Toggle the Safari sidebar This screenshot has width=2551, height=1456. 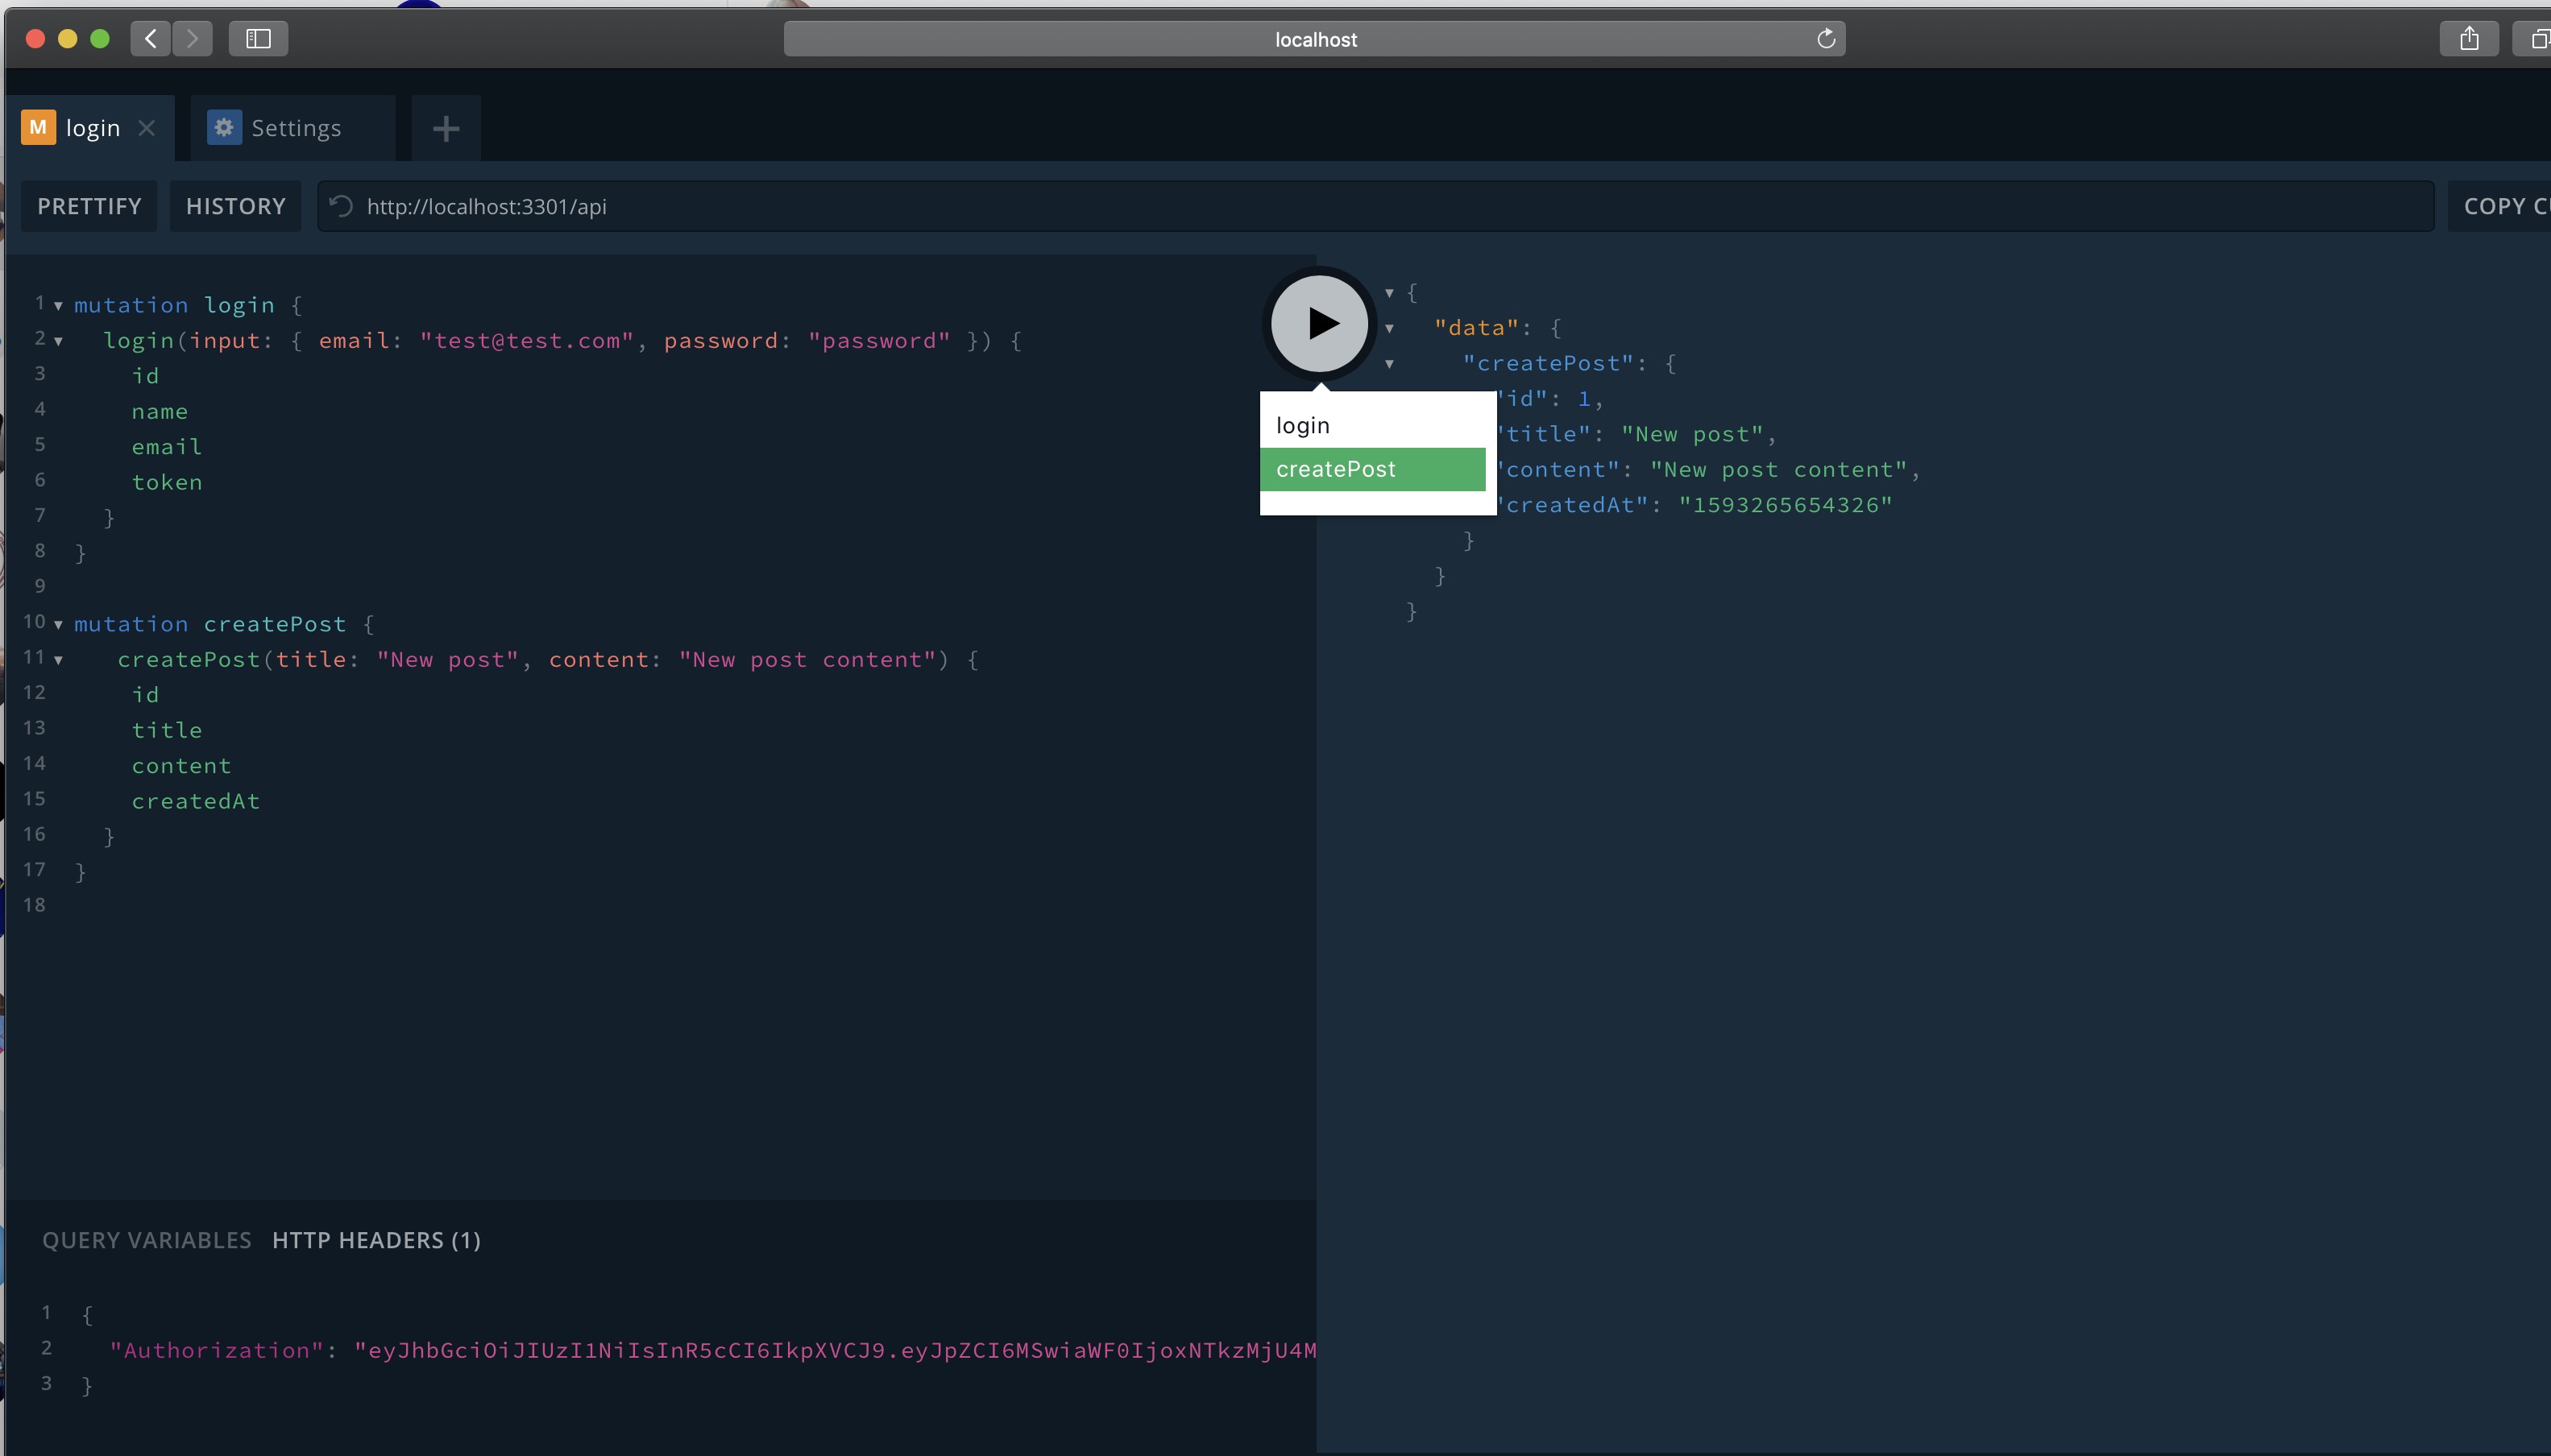258,39
